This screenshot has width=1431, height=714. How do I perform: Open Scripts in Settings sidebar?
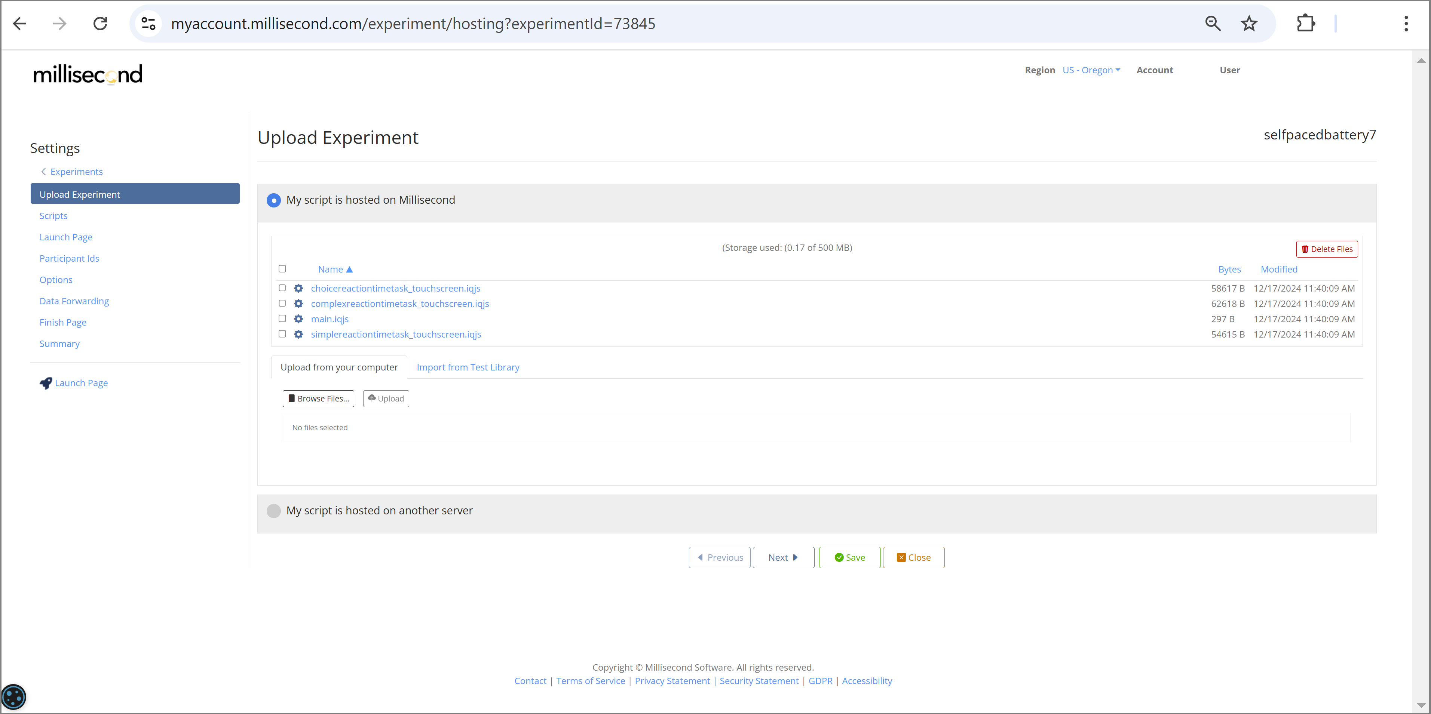point(53,216)
